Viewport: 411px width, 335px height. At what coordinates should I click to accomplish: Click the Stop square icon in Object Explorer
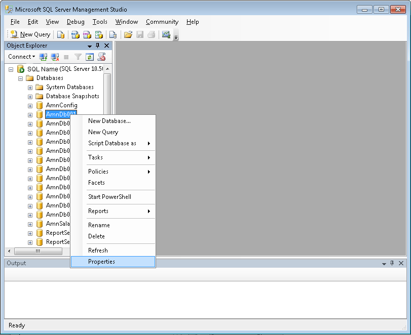pyautogui.click(x=66, y=57)
